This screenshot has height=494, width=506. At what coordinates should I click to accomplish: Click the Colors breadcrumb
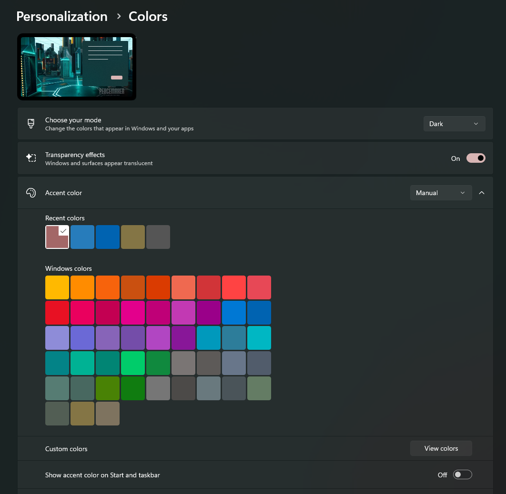148,16
